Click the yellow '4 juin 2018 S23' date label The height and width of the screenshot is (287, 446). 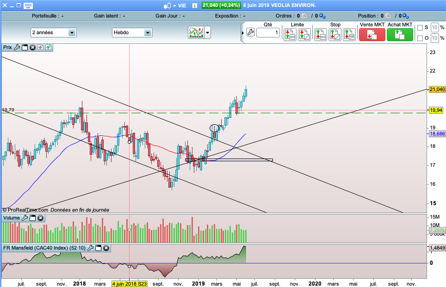click(x=130, y=284)
